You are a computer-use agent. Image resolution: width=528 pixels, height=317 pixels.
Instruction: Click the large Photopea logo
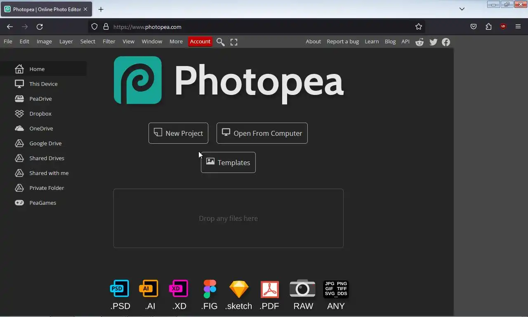click(x=229, y=80)
